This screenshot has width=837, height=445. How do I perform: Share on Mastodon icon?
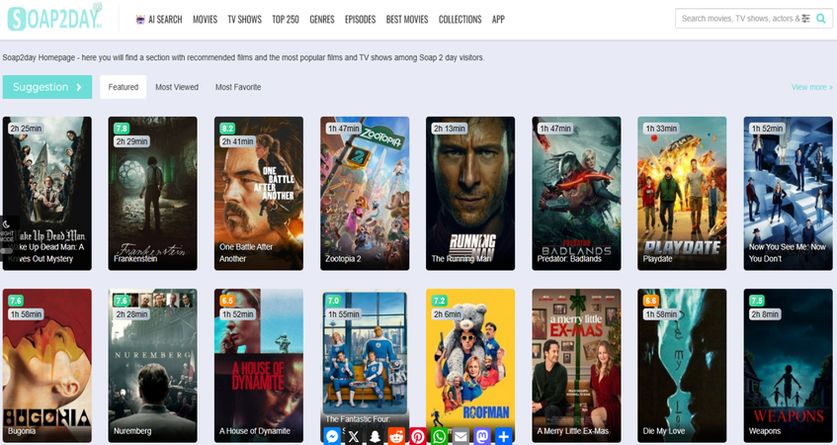tap(482, 436)
